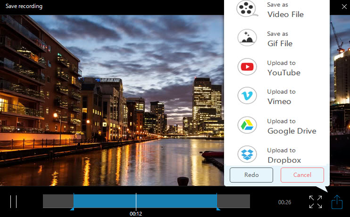Click the Redo button

251,175
